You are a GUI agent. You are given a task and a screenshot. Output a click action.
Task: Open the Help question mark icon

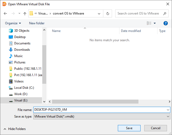click(166, 23)
